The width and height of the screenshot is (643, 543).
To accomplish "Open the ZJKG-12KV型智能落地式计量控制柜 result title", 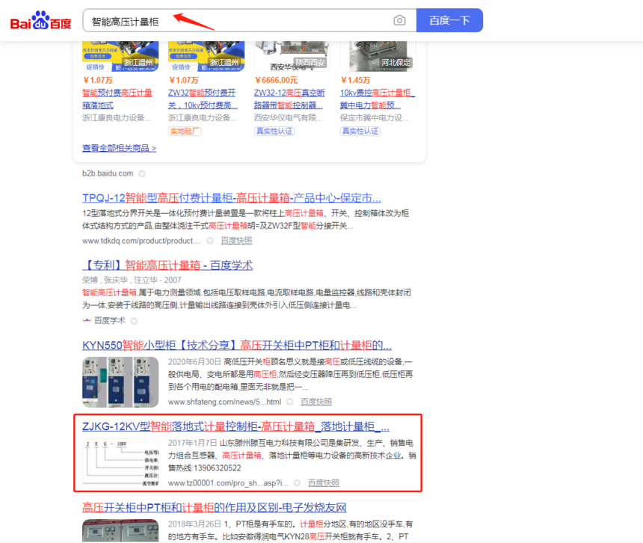I will click(236, 426).
